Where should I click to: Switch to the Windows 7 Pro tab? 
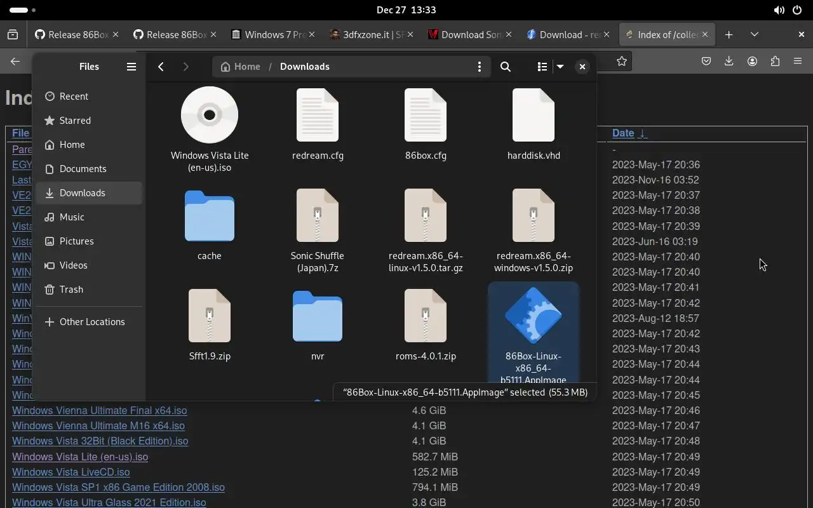[273, 35]
